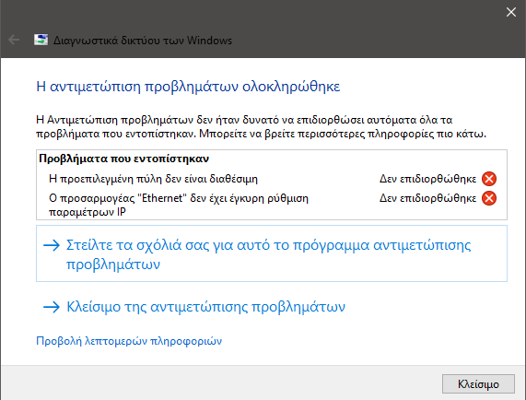Screen dimensions: 526x400
Task: Click the arrow icon next to Κλείσιμο της αντιμετώπισης
Action: point(52,307)
